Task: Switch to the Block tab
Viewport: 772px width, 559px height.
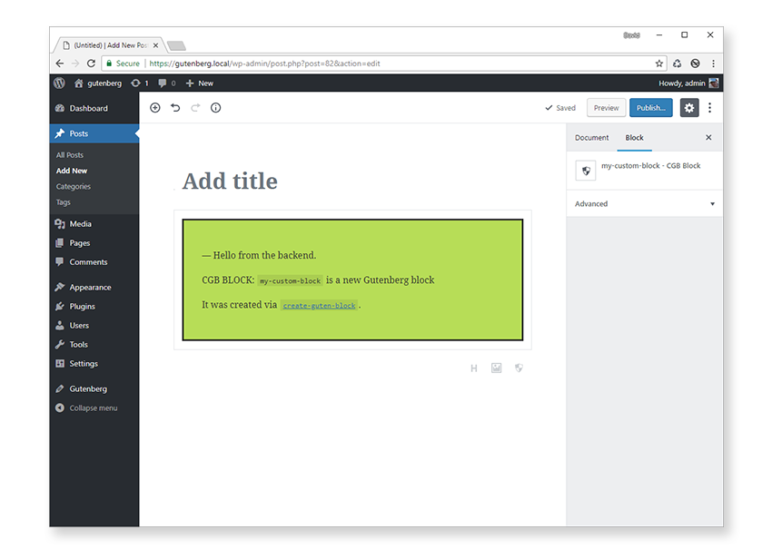Action: point(634,138)
